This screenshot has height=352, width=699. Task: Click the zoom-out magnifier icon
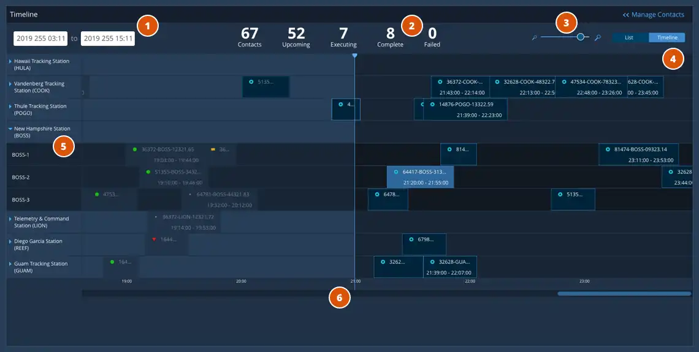[534, 38]
